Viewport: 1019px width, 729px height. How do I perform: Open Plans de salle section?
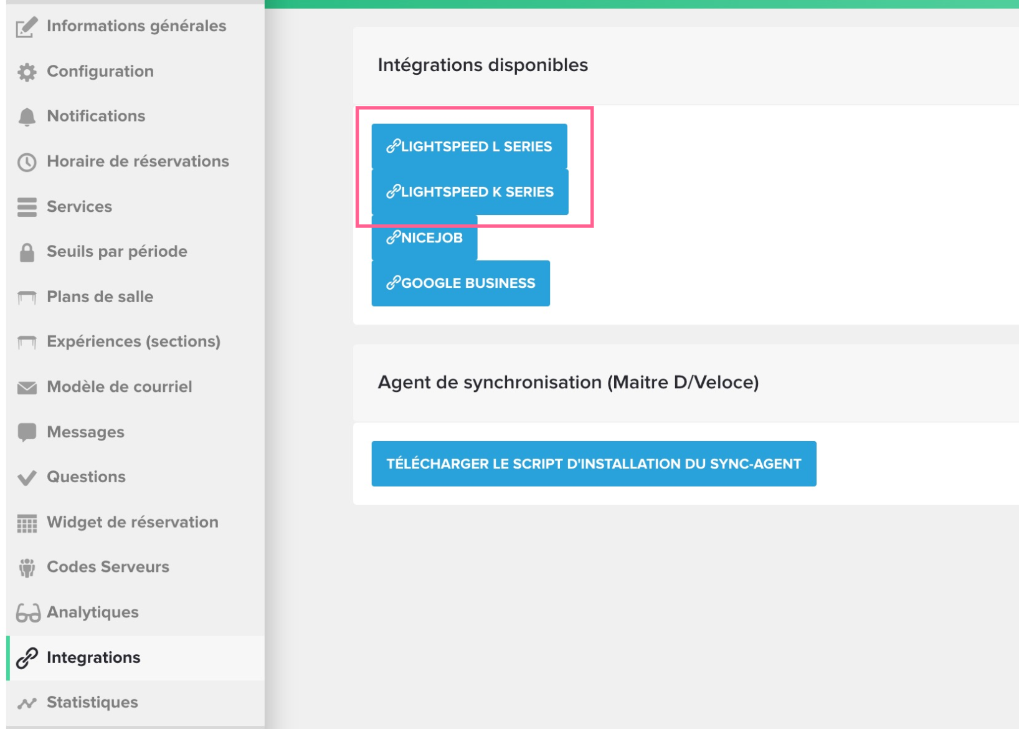pos(100,297)
